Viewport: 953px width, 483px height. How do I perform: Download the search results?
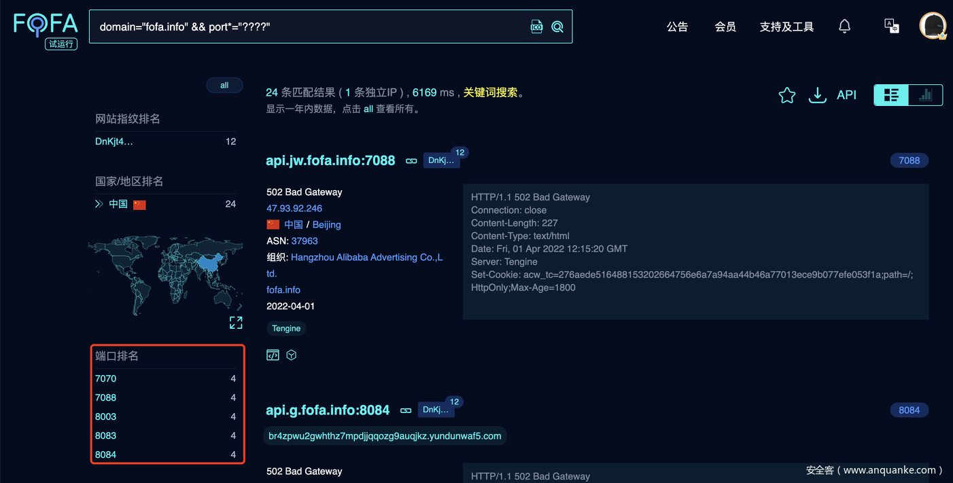coord(816,95)
